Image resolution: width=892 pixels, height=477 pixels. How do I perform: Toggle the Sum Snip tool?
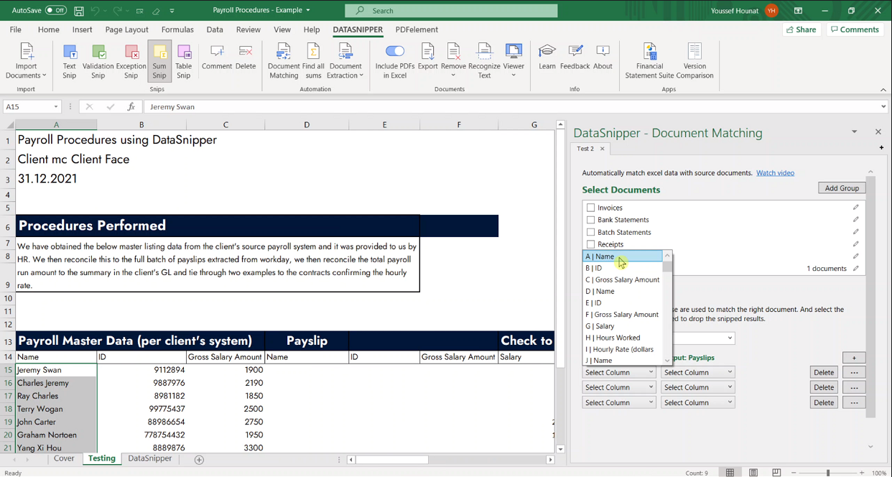[159, 60]
